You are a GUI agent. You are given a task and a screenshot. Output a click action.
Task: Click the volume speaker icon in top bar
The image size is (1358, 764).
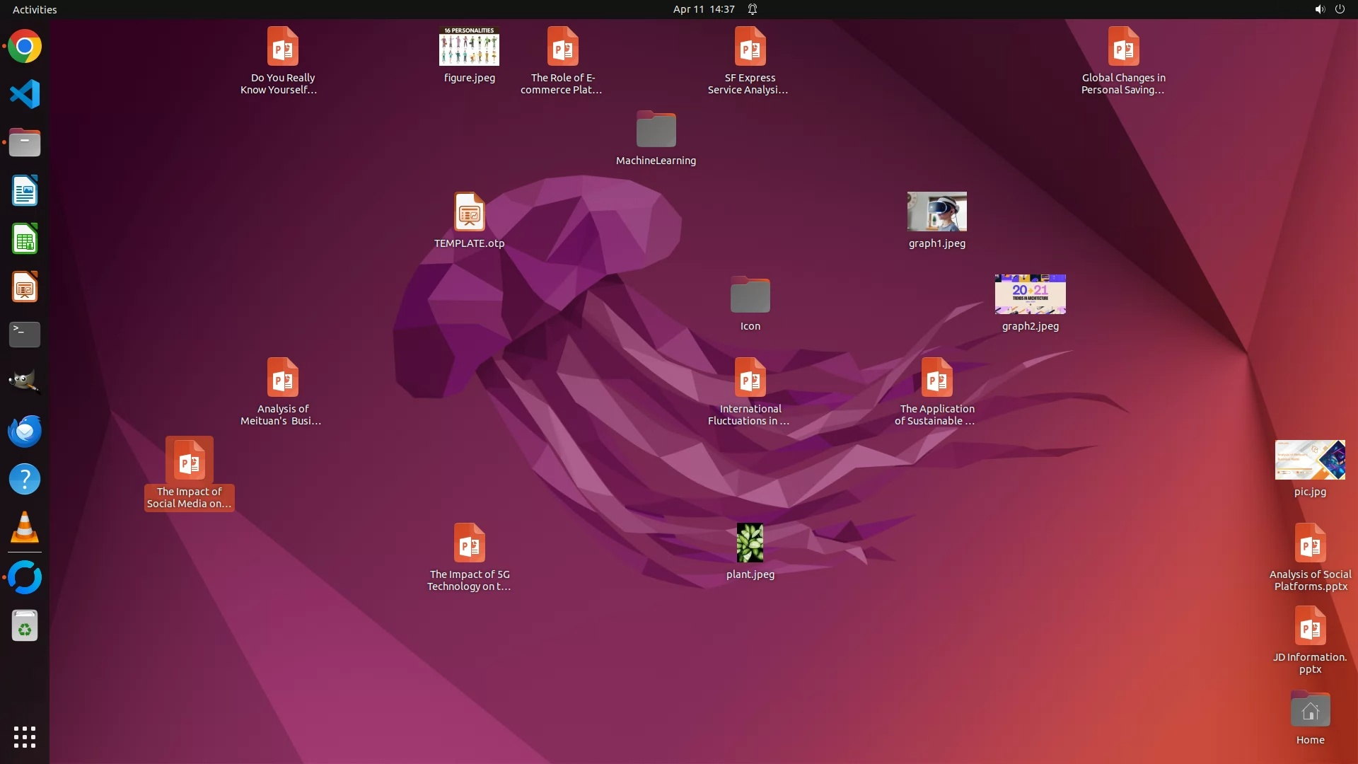coord(1319,9)
